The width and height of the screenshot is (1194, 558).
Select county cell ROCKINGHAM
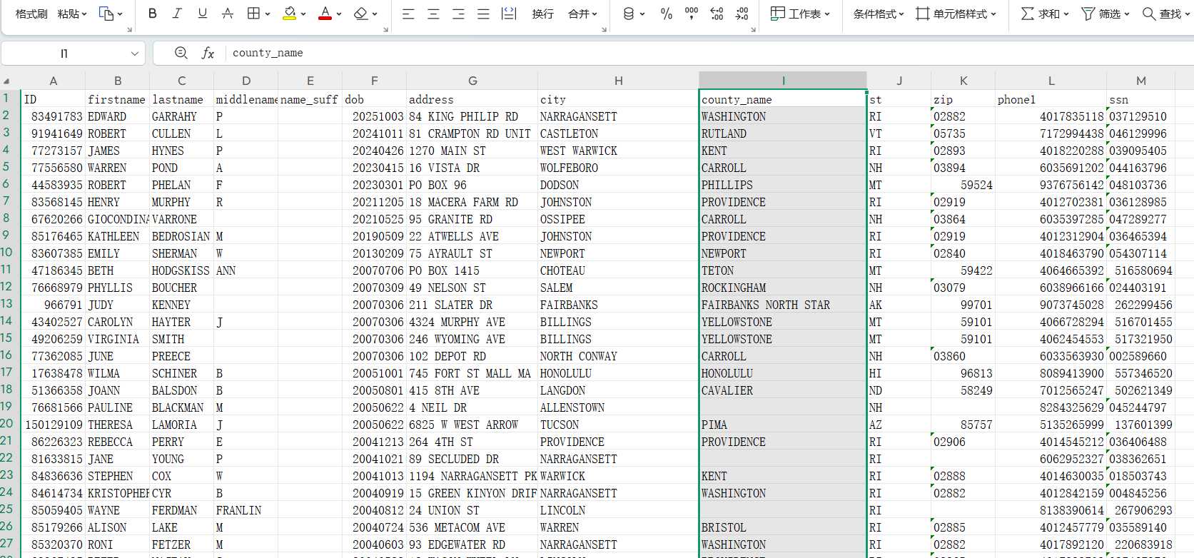[783, 288]
